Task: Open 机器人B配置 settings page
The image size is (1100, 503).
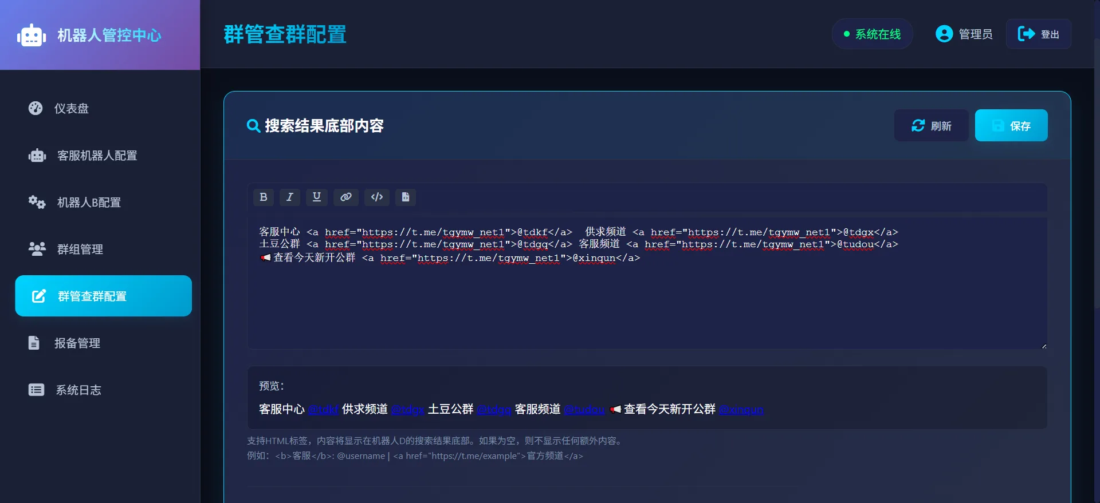Action: 89,203
